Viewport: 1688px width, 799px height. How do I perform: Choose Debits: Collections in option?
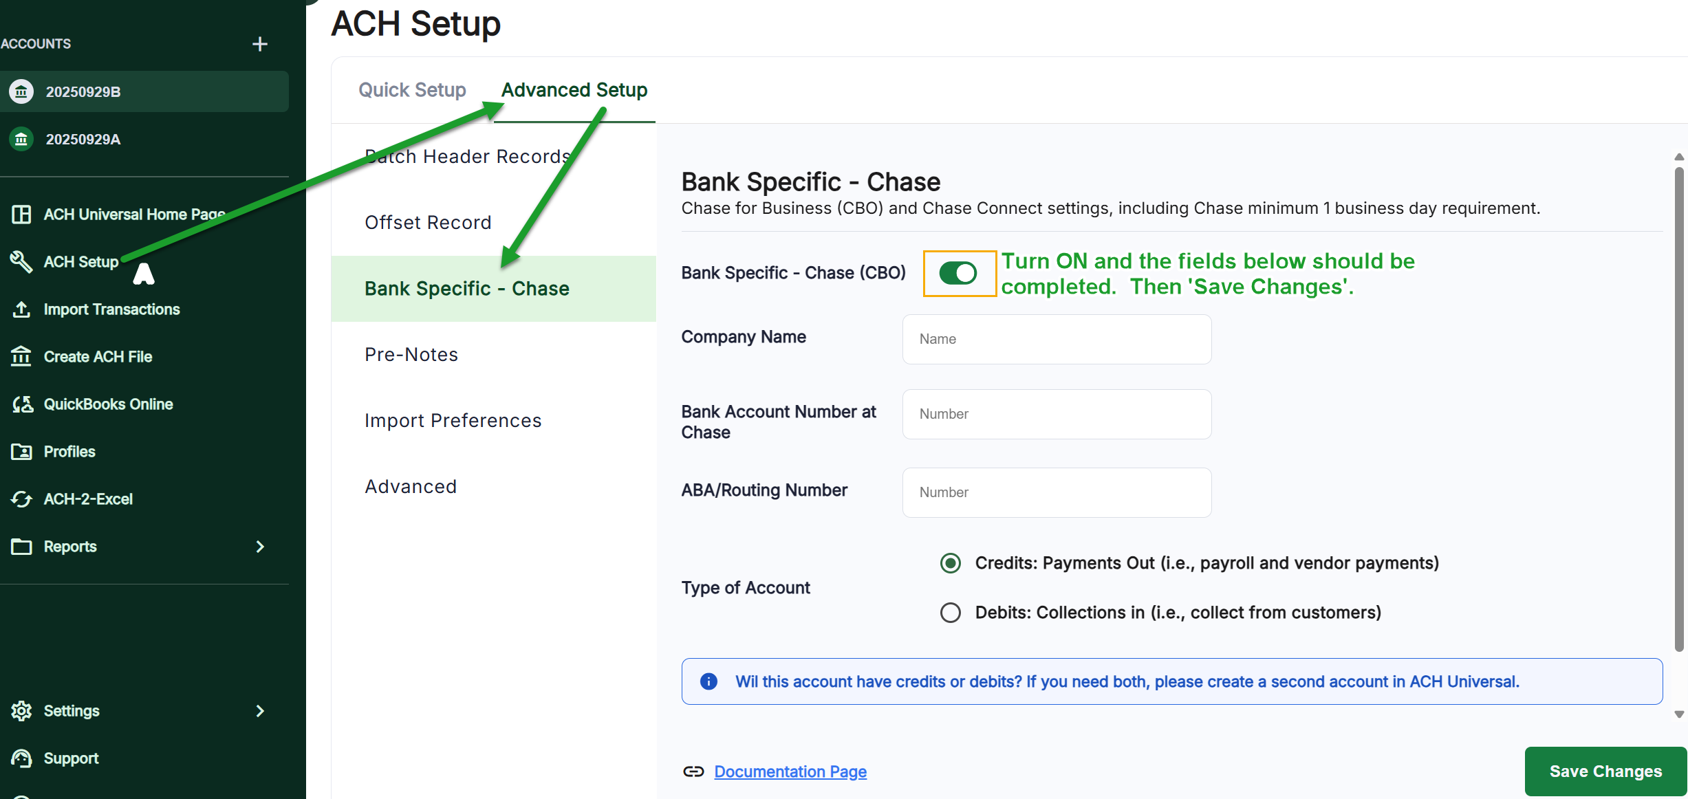[950, 612]
